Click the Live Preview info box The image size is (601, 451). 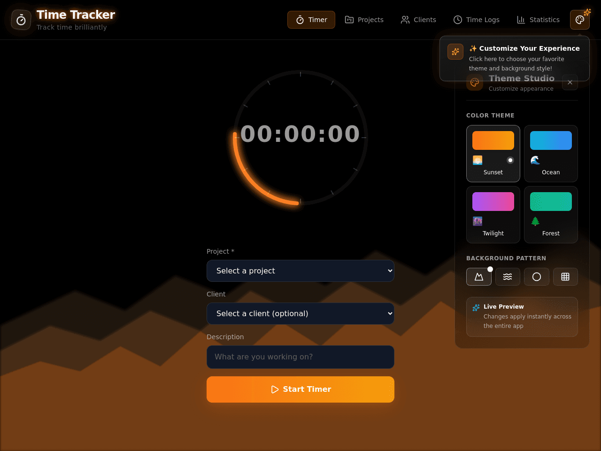(x=522, y=317)
